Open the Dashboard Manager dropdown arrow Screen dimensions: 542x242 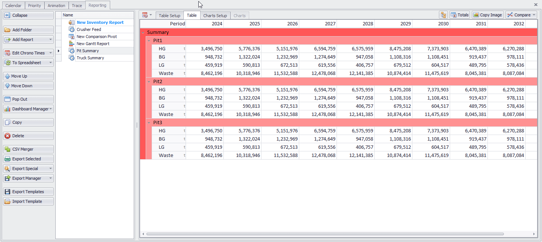coord(50,109)
